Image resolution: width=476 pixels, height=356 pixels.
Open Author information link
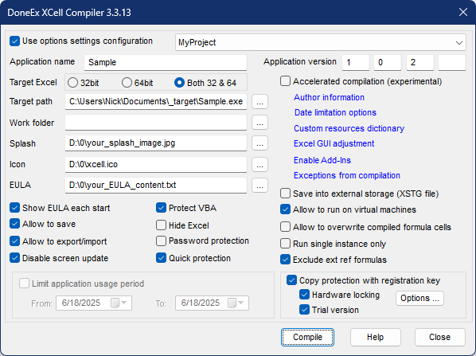(329, 97)
